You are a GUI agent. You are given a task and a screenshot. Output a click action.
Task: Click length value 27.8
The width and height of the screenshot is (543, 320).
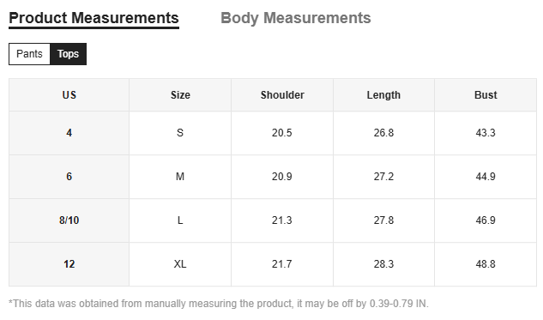[383, 220]
